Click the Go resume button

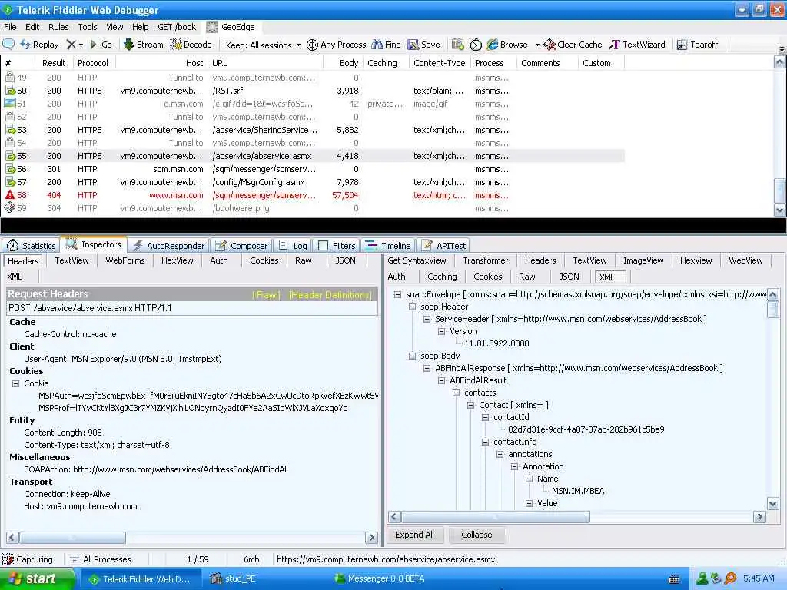[101, 45]
